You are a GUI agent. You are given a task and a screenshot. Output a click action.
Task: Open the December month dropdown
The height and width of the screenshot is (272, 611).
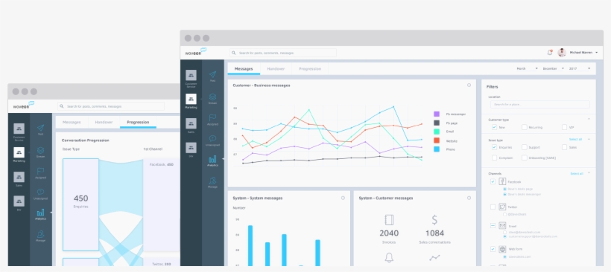click(554, 68)
